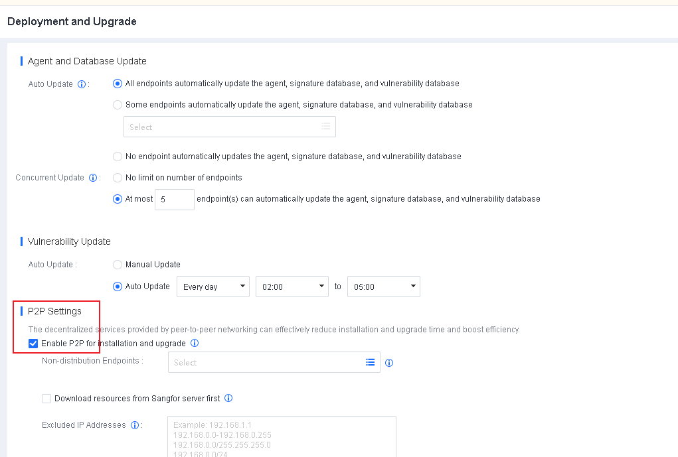Select 'No endpoint automatically updates' radio option
Screen dimensions: 678x457
[118, 157]
